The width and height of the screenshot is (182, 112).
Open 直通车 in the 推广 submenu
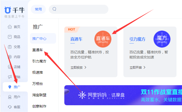pos(37,50)
